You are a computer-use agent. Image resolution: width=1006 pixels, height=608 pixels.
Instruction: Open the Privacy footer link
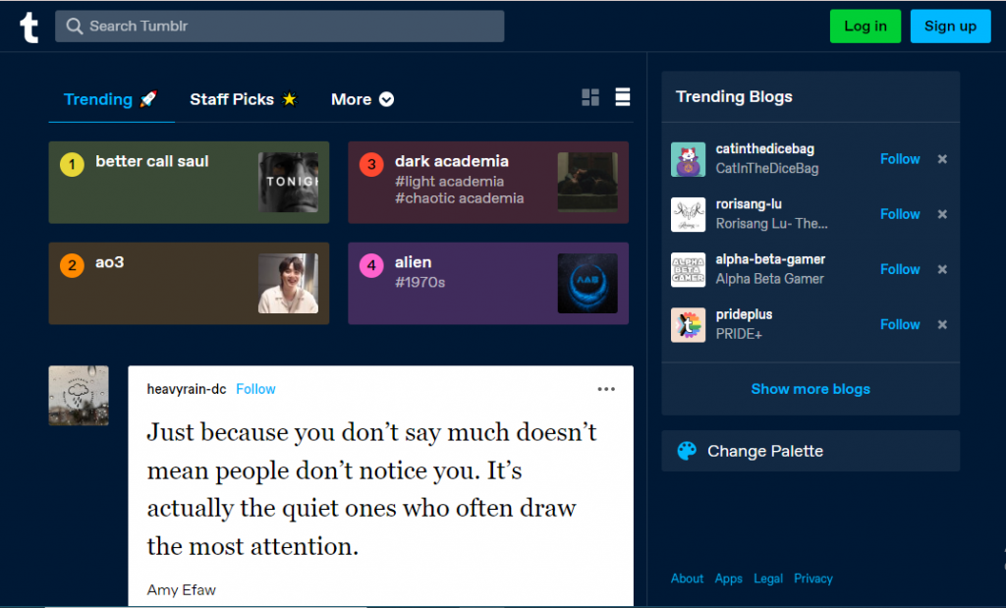tap(812, 579)
